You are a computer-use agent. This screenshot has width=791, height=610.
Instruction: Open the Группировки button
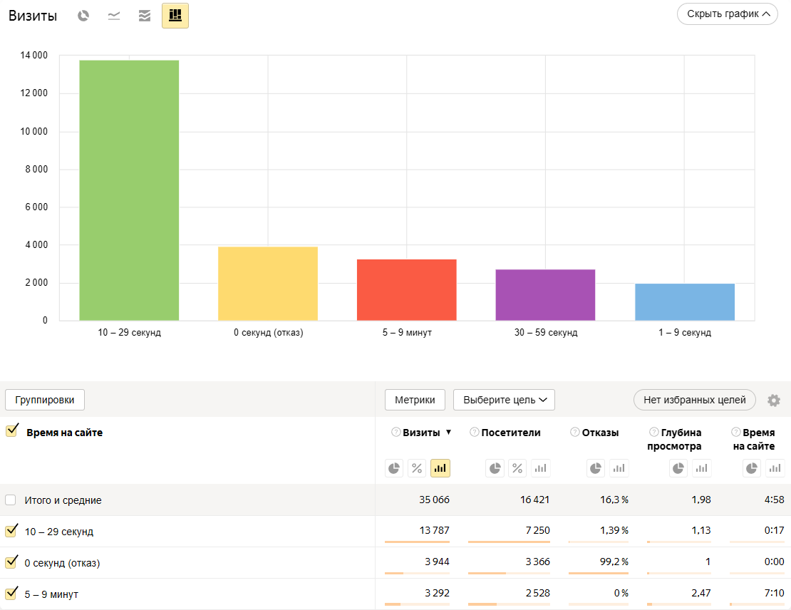pyautogui.click(x=45, y=400)
